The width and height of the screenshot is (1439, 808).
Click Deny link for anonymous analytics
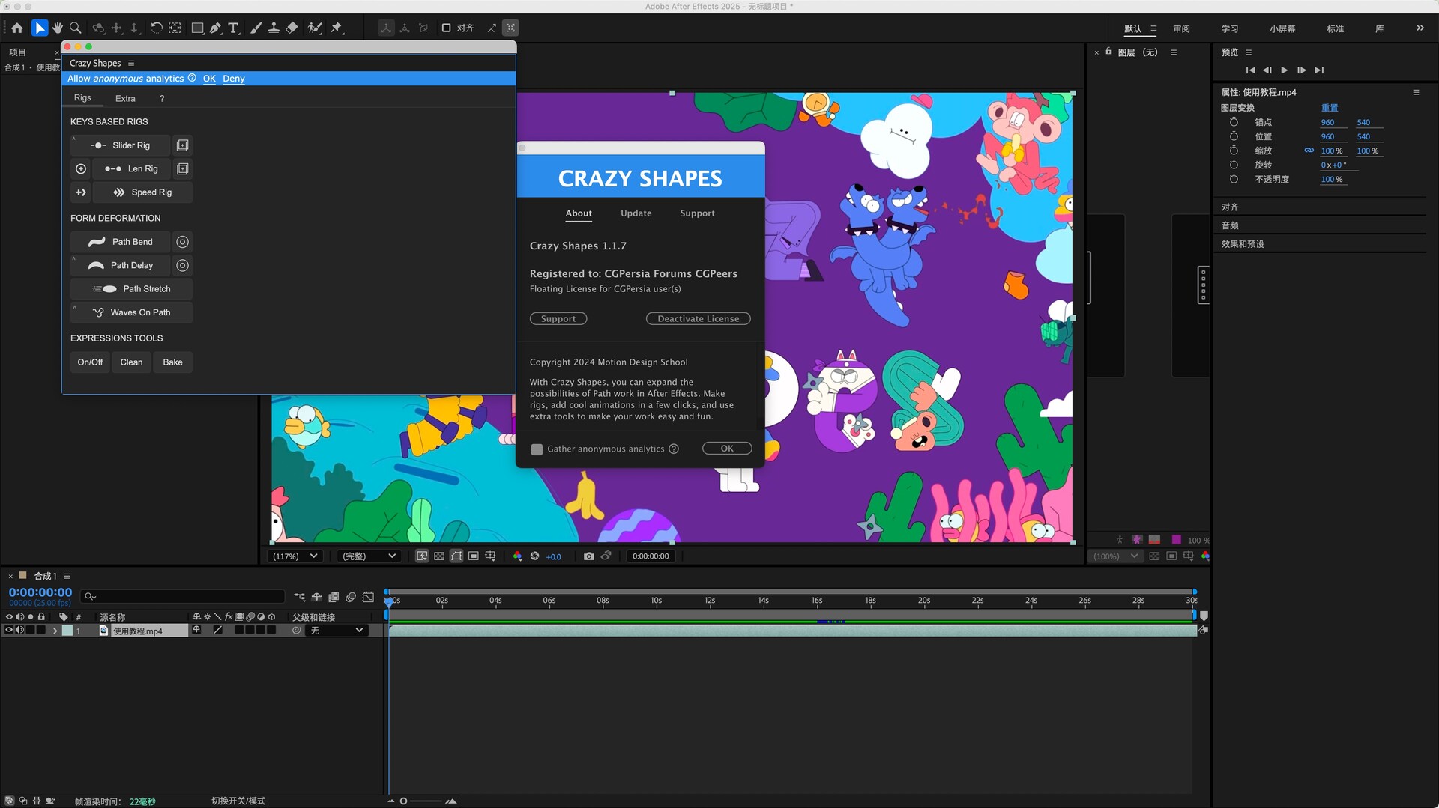click(233, 79)
